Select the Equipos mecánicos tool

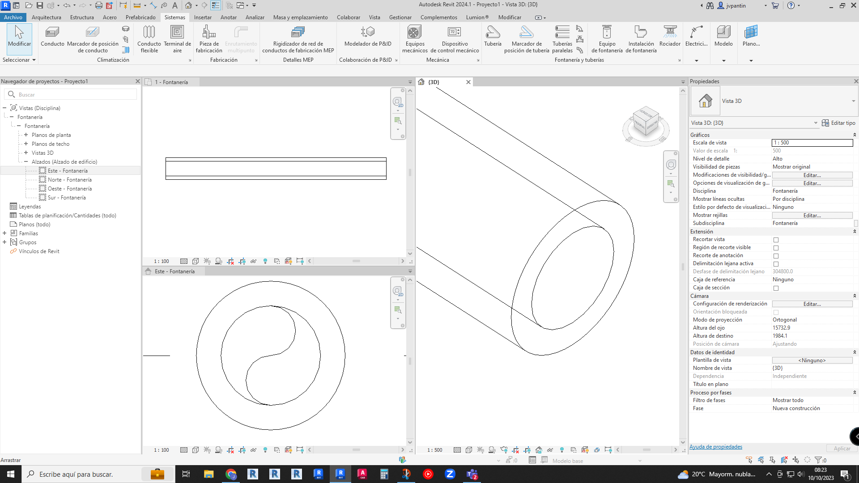415,39
